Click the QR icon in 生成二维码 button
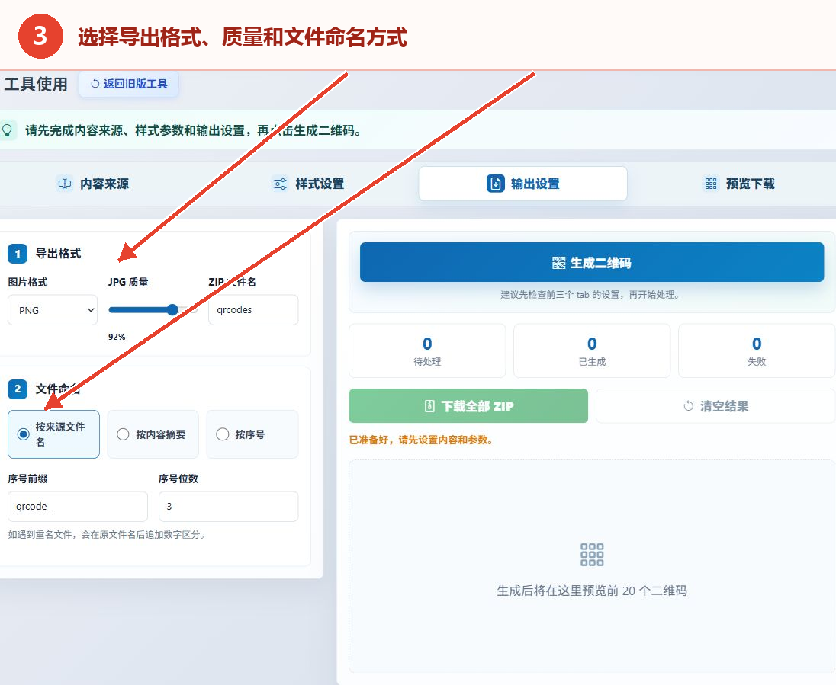836x685 pixels. point(559,263)
